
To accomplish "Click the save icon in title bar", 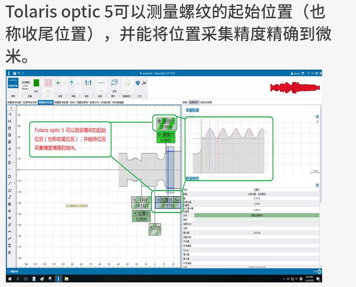I will [15, 73].
